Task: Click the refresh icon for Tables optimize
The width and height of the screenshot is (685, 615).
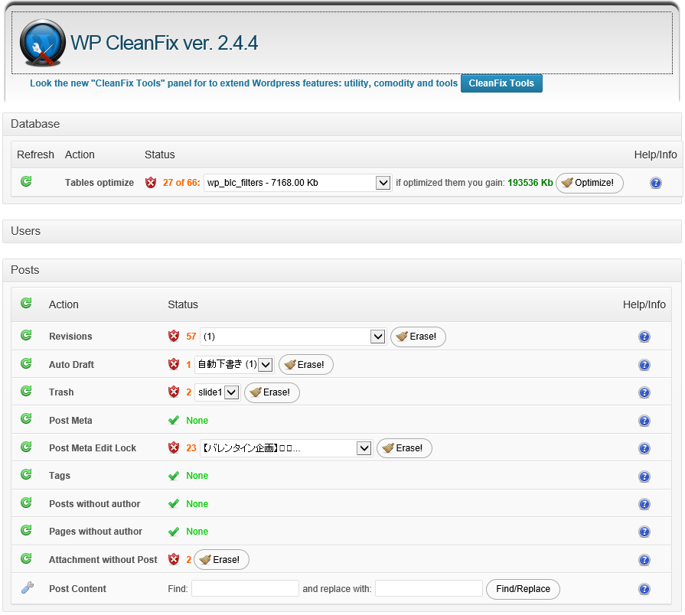Action: [26, 182]
